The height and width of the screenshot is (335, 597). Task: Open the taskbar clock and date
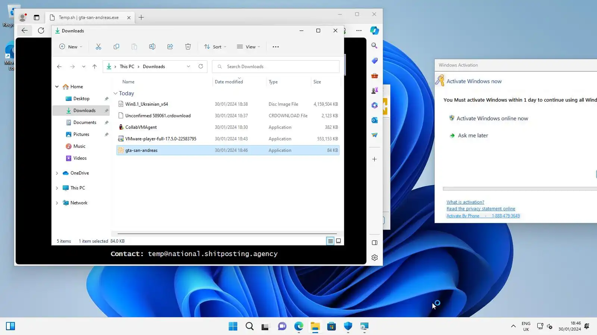570,326
